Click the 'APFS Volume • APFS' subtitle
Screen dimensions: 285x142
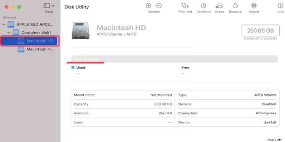[x=116, y=34]
